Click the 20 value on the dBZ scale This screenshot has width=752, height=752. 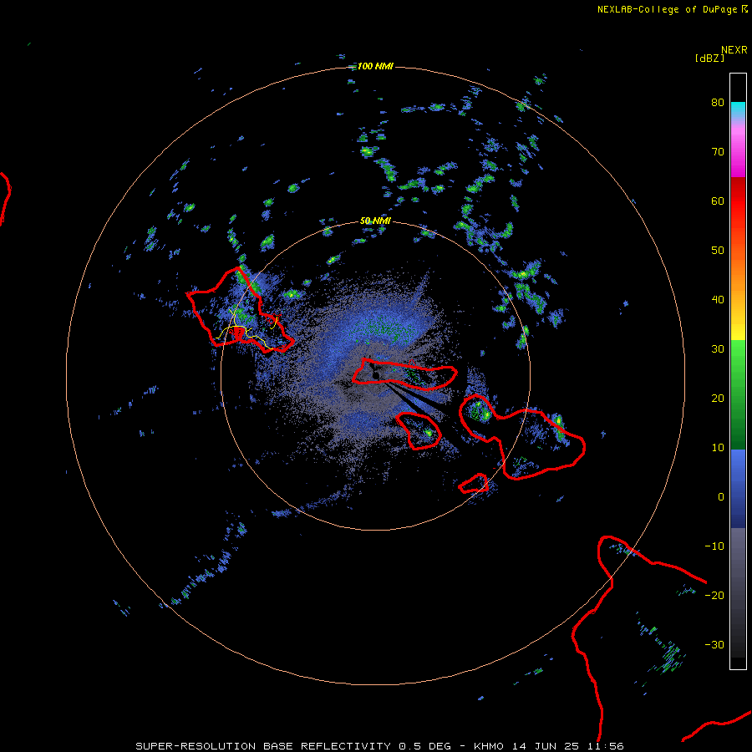point(718,398)
